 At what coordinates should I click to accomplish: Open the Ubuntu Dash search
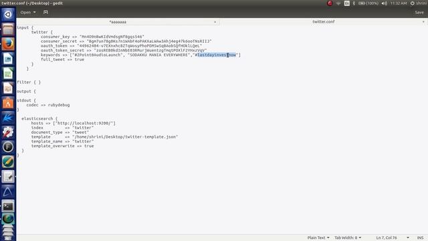click(8, 14)
